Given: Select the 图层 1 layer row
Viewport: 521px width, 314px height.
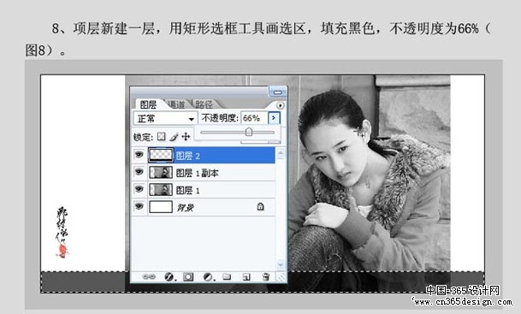Looking at the screenshot, I should point(204,190).
